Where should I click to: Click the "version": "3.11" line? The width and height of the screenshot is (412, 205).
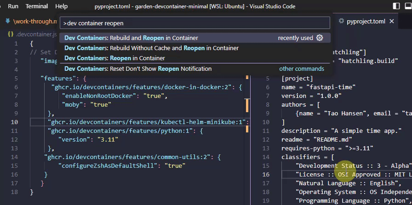coord(88,140)
